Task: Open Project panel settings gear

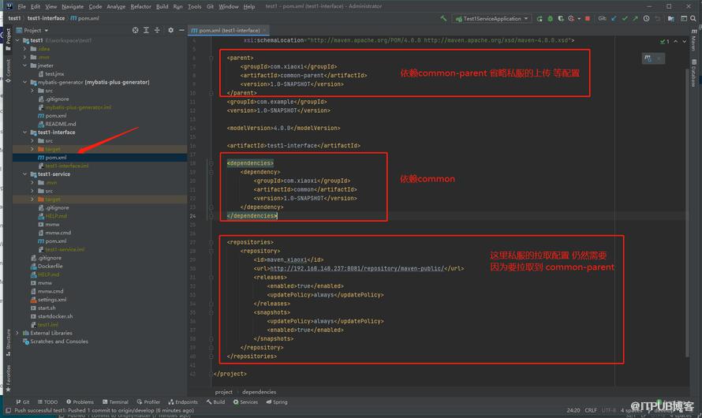Action: (170, 30)
